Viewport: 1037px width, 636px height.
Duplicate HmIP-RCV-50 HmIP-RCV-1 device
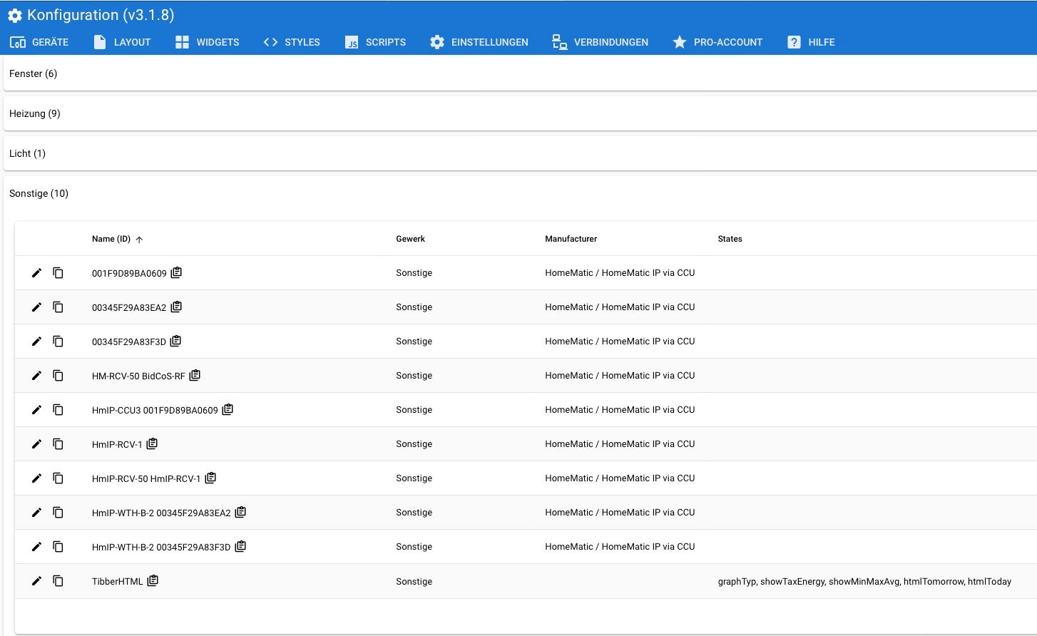coord(58,478)
